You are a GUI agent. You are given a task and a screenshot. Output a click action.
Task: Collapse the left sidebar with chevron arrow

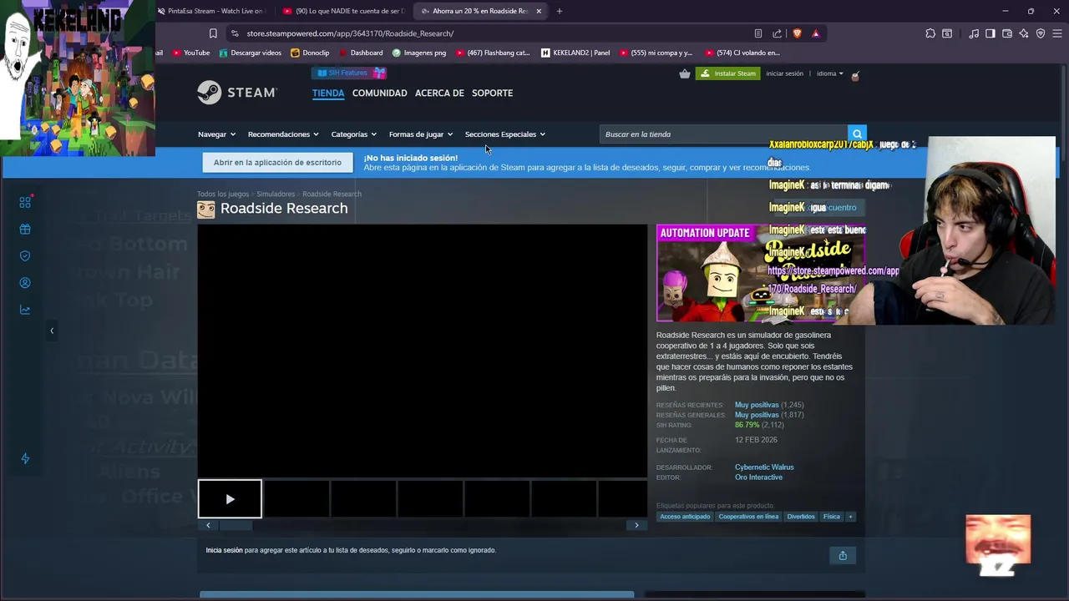pos(52,331)
